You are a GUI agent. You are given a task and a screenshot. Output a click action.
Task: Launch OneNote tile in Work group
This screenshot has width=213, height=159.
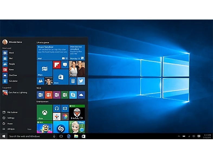(57, 95)
